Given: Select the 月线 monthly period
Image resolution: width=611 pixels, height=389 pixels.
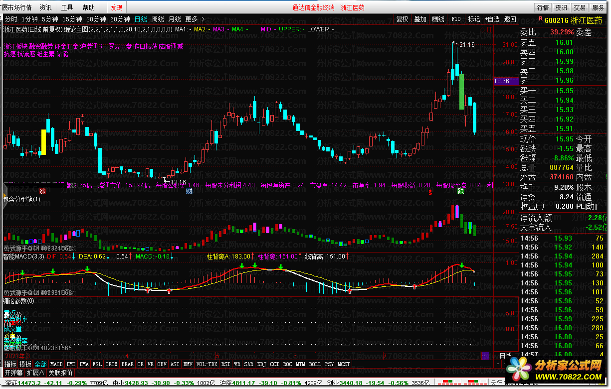Looking at the screenshot, I should tap(175, 19).
